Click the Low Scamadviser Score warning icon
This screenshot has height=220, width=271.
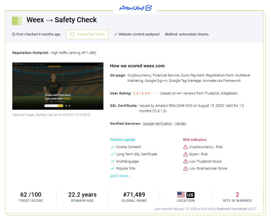pos(185,169)
